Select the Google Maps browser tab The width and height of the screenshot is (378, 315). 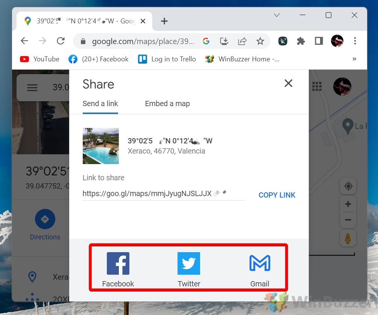tap(84, 21)
